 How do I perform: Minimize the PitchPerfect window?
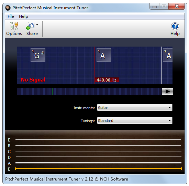coord(155,6)
